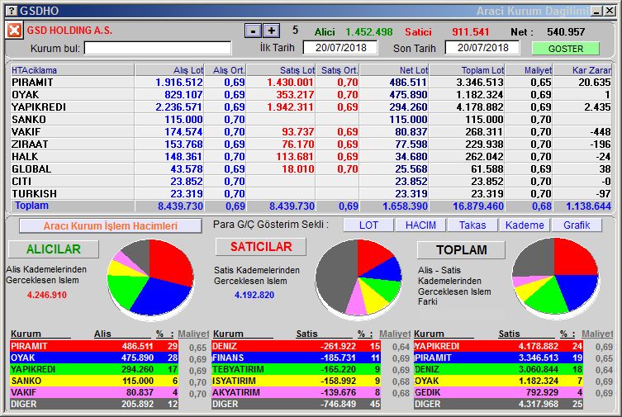Select the CITI row in the table
622x417 pixels.
[311, 181]
